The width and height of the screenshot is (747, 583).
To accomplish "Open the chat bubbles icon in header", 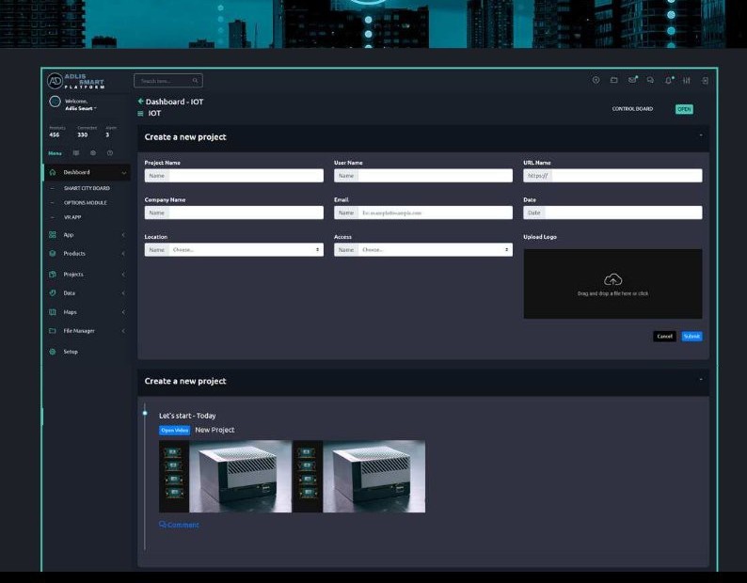I will [650, 80].
